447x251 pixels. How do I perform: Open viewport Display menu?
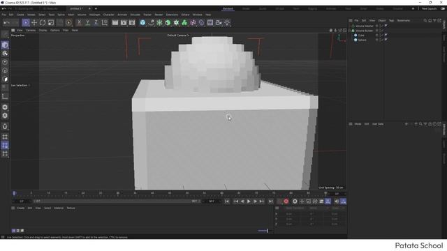pos(43,30)
